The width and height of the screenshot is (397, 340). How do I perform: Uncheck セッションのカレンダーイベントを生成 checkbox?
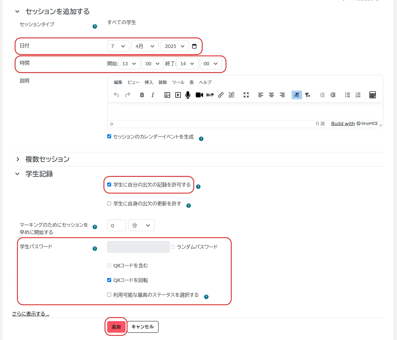coord(109,136)
